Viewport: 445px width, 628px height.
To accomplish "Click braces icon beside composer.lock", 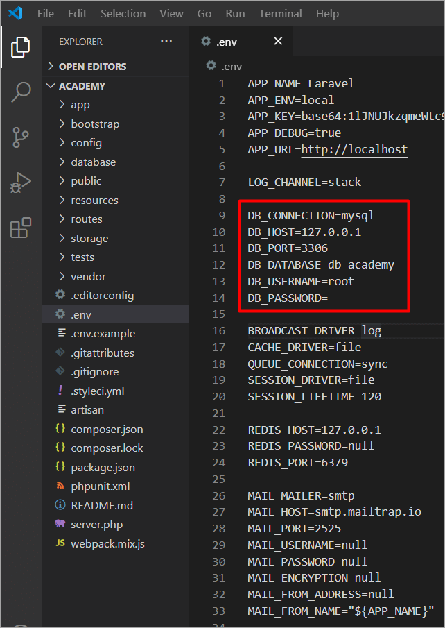I will pos(60,448).
